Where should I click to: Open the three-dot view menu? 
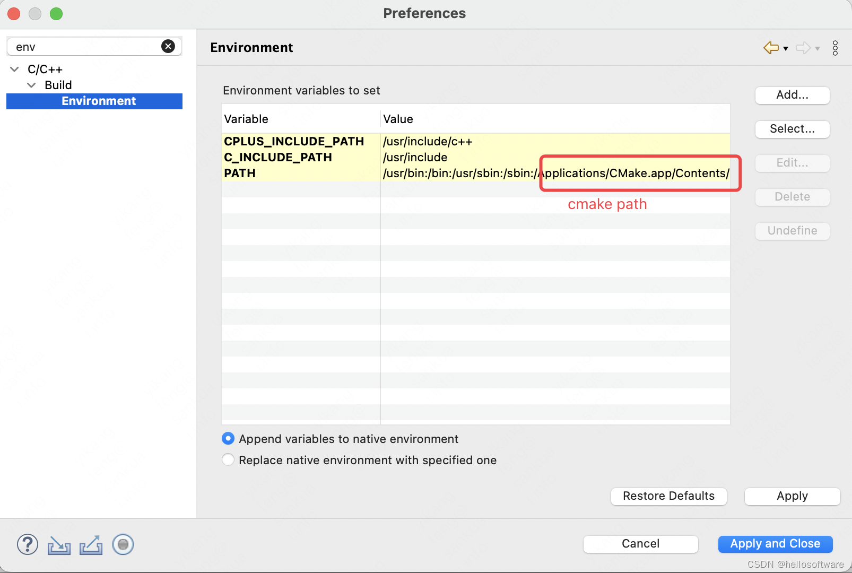pyautogui.click(x=836, y=48)
